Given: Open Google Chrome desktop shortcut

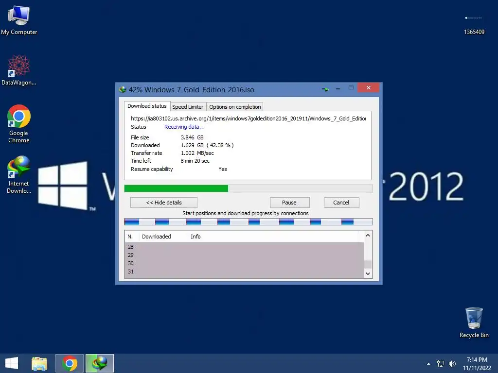Looking at the screenshot, I should pyautogui.click(x=19, y=124).
